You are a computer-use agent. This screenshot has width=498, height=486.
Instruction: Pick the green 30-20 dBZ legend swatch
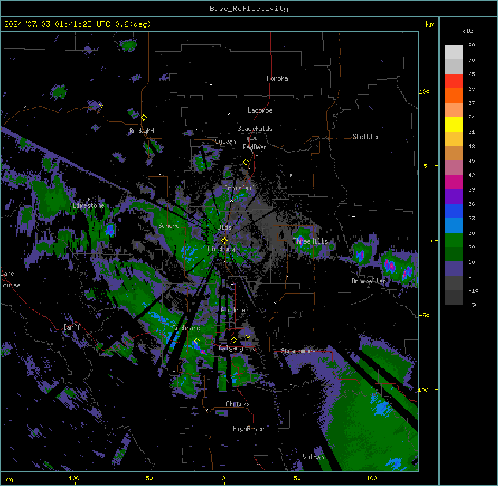[454, 240]
